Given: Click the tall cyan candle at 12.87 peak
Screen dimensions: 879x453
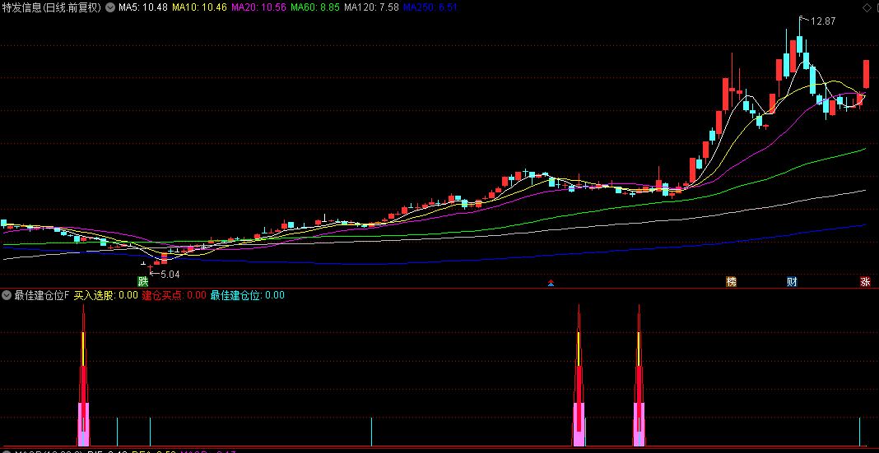Looking at the screenshot, I should pos(800,45).
